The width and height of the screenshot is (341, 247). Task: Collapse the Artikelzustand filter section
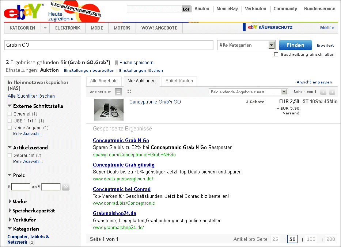pos(10,147)
